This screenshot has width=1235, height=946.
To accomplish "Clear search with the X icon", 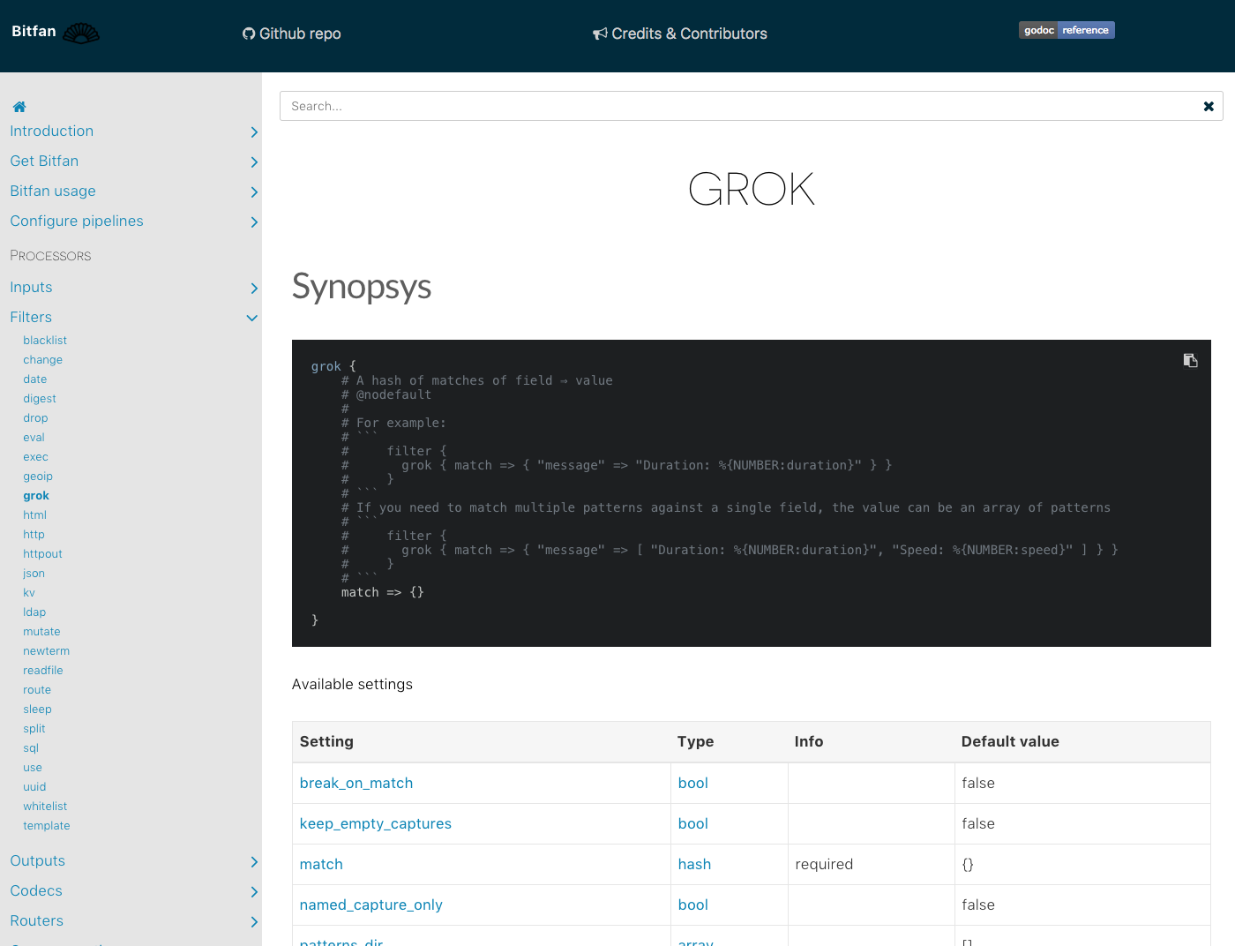I will [x=1209, y=106].
